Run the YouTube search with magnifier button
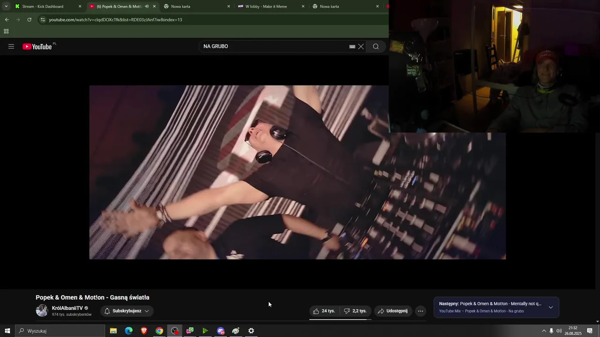The height and width of the screenshot is (337, 600). point(376,46)
